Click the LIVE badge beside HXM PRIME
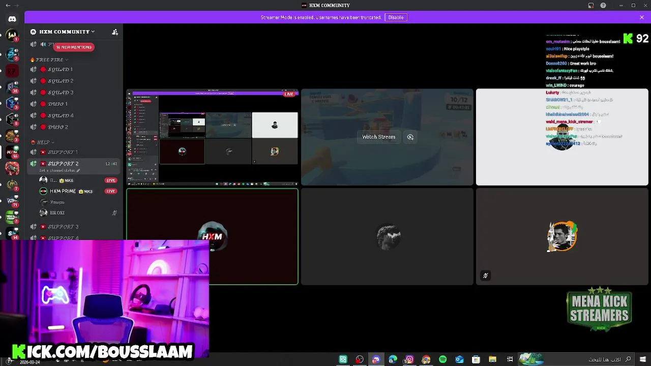This screenshot has width=651, height=366. (x=111, y=191)
